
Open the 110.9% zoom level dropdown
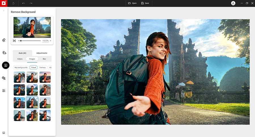pyautogui.click(x=47, y=41)
